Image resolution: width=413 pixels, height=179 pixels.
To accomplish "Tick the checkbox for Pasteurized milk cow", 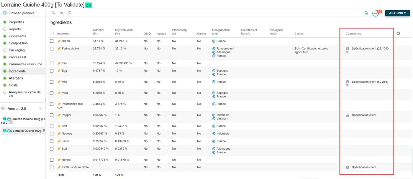I will tap(52, 104).
